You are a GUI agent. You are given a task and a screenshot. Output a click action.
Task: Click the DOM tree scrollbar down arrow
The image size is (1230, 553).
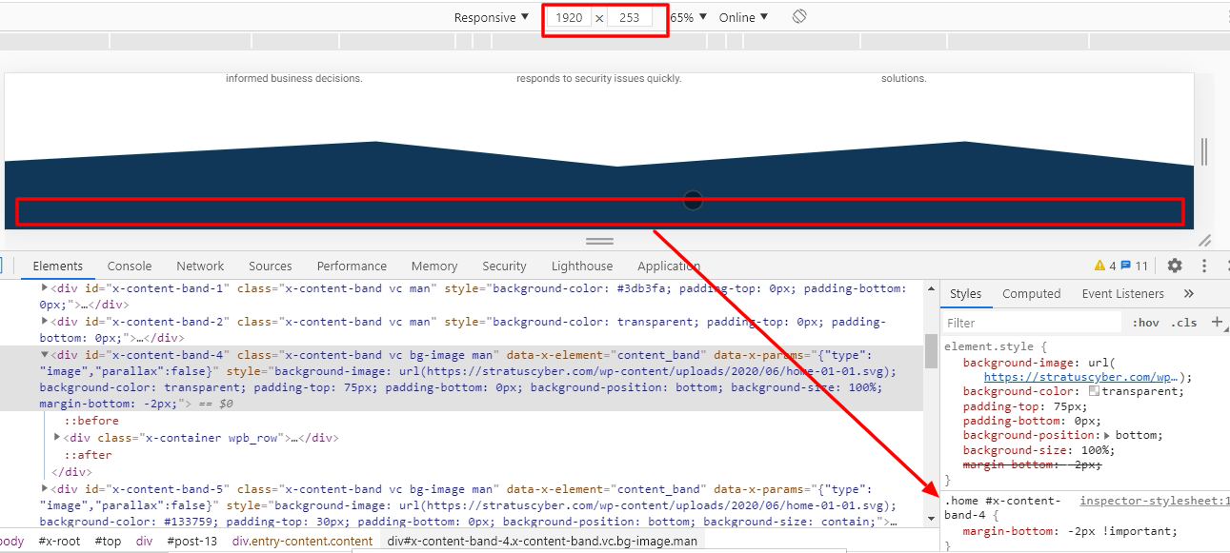click(x=931, y=519)
